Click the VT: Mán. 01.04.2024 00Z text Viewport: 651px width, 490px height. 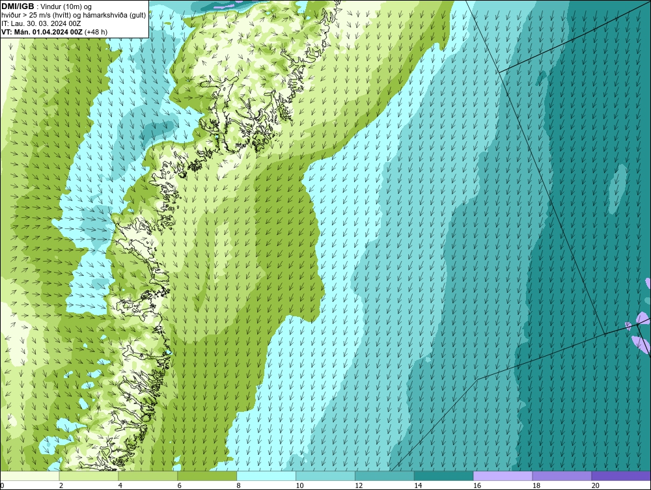click(x=42, y=32)
